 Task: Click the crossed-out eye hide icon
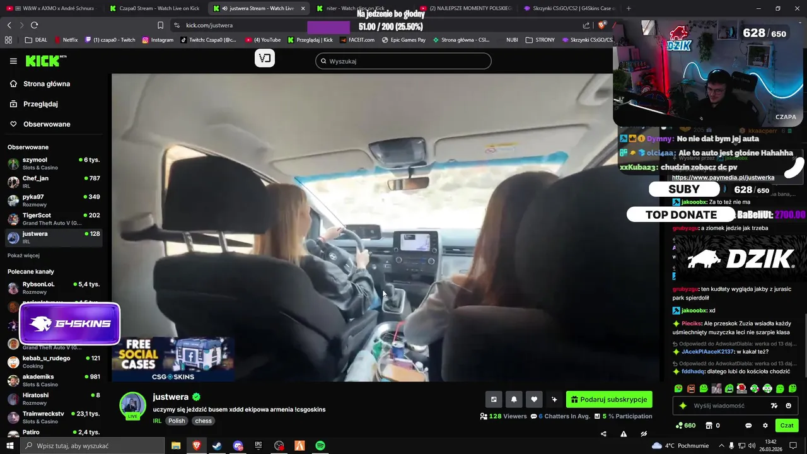(x=644, y=434)
